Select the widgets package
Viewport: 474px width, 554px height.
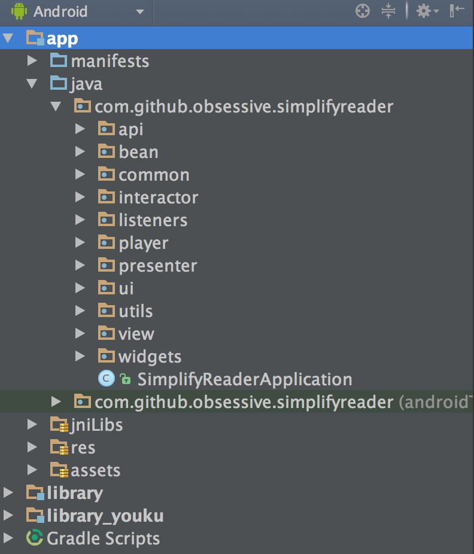[150, 357]
